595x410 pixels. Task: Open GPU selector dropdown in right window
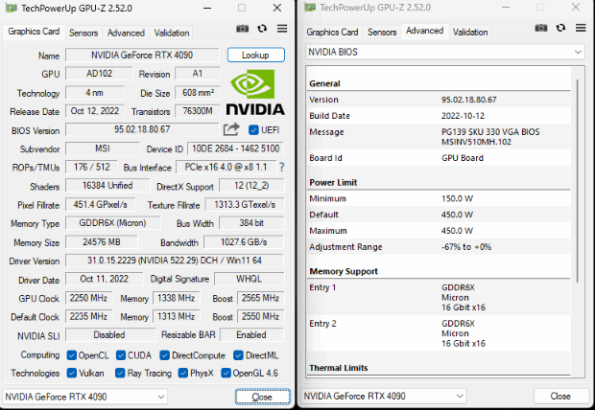(x=384, y=396)
